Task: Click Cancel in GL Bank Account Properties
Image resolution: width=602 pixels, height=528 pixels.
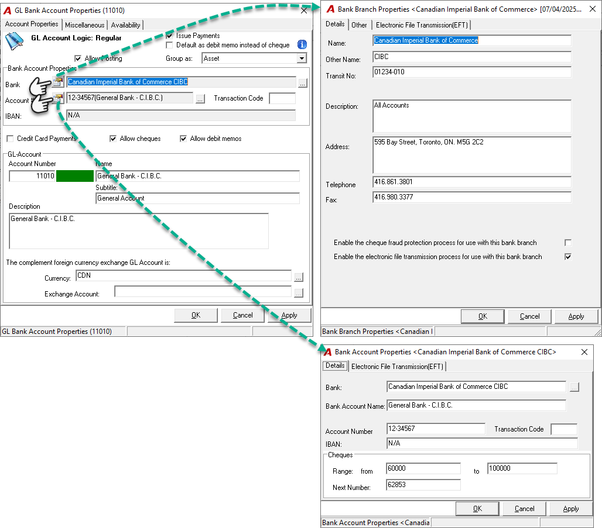Action: (x=242, y=315)
